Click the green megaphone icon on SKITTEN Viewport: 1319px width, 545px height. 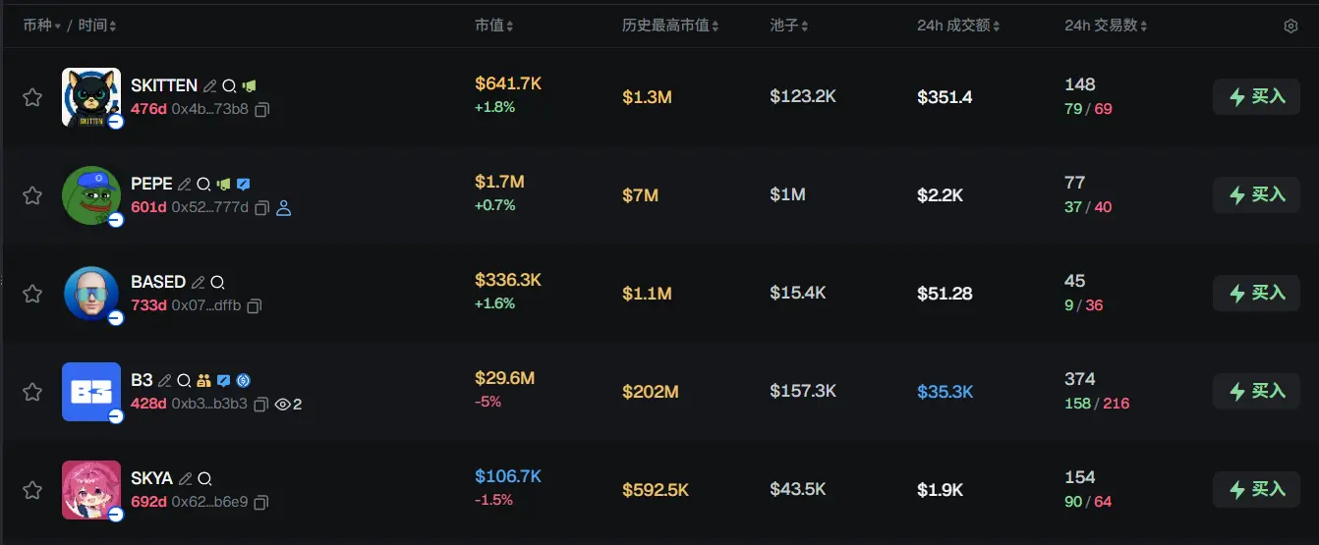(x=250, y=86)
